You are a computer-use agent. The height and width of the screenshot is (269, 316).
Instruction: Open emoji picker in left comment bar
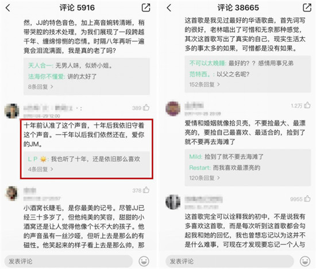point(144,261)
